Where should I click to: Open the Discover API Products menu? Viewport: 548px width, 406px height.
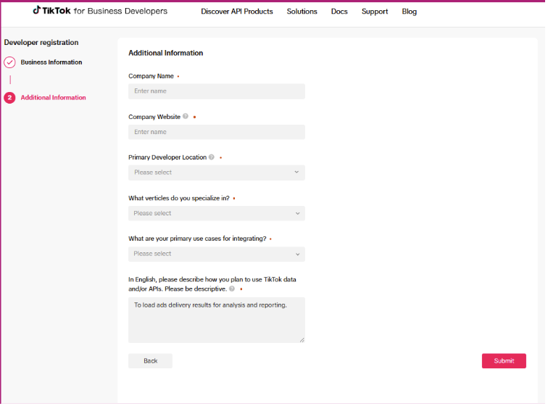pyautogui.click(x=237, y=12)
